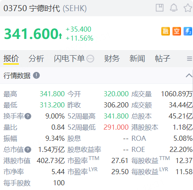Click the 股息收益率 label
The height and width of the screenshot is (190, 193).
click(x=84, y=150)
